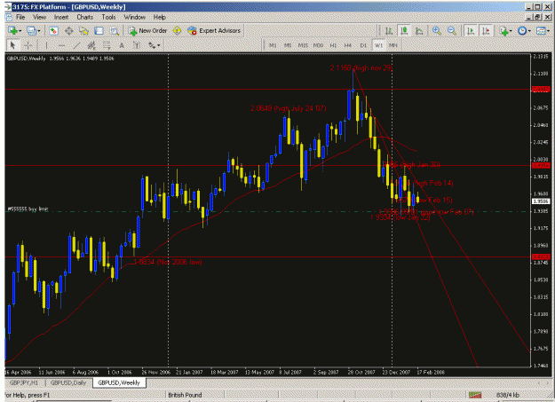
Task: Open the Market Watch window icon
Action: (x=53, y=31)
